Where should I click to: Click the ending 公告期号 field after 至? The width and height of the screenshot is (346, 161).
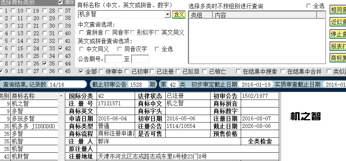[x=140, y=59]
